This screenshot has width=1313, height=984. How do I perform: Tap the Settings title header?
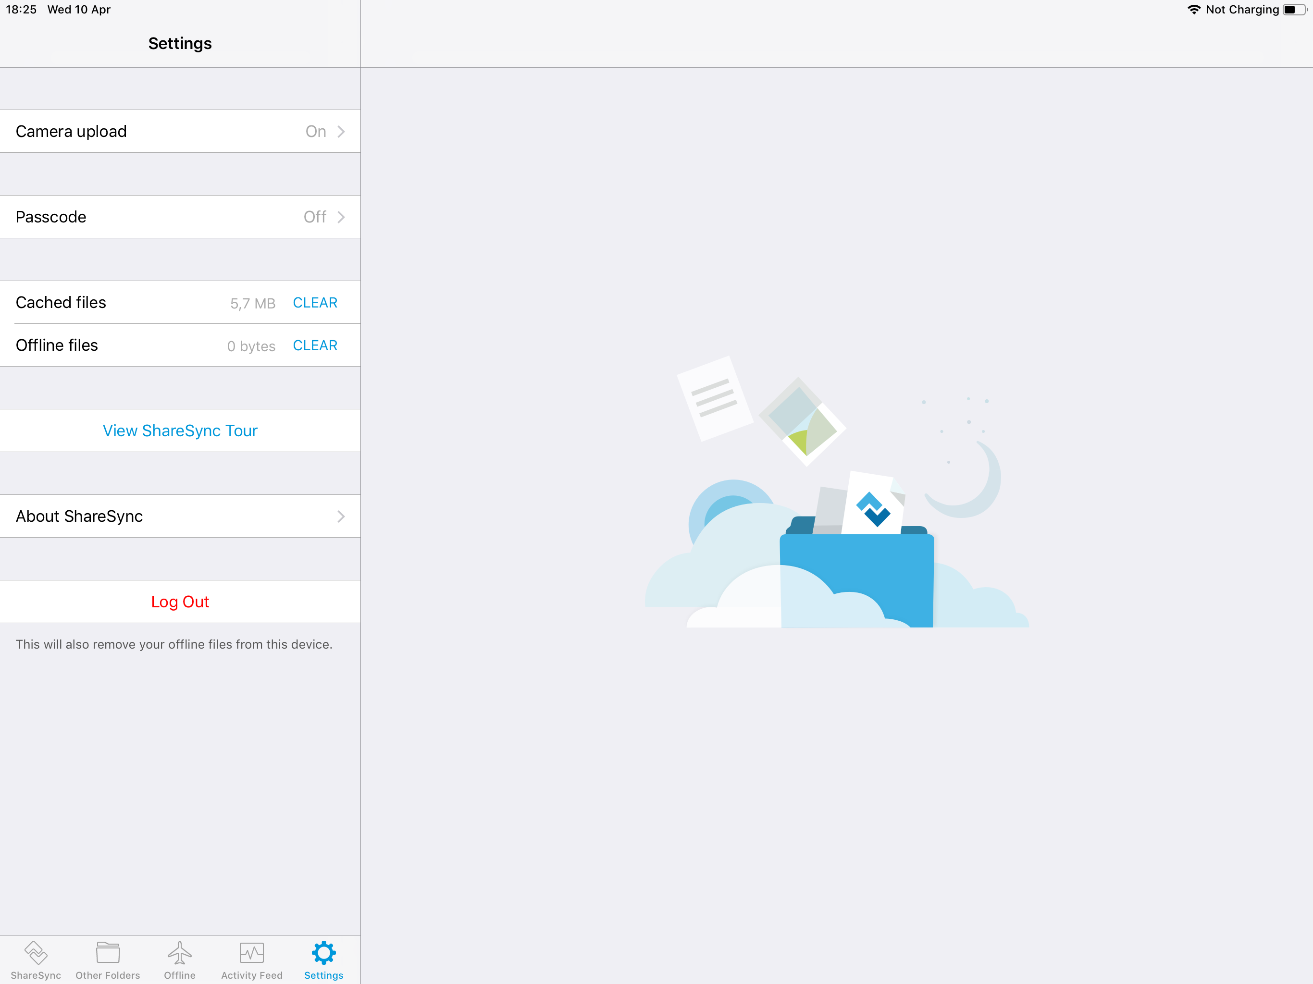(x=180, y=43)
